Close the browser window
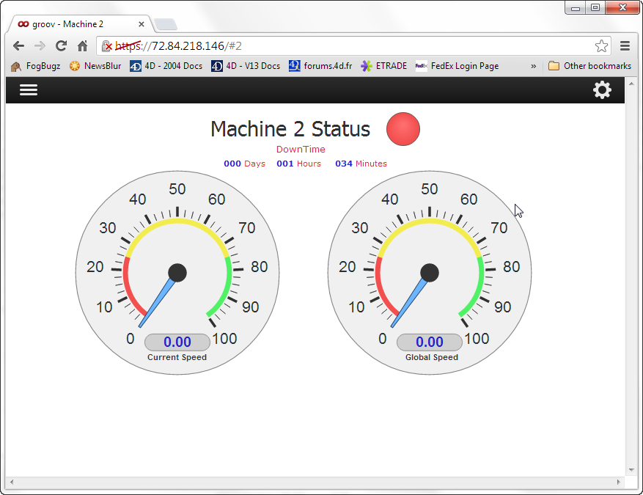This screenshot has width=643, height=495. [622, 8]
